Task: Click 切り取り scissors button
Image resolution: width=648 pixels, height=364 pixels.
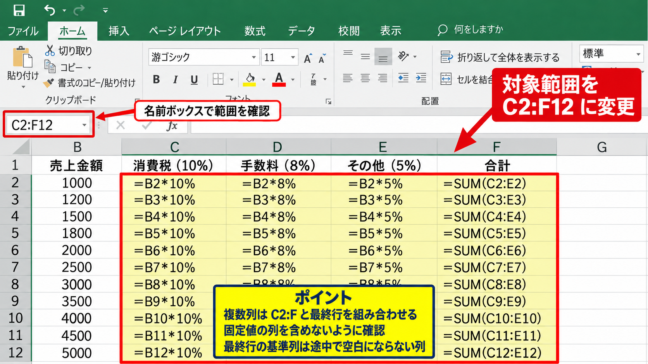Action: pyautogui.click(x=69, y=51)
